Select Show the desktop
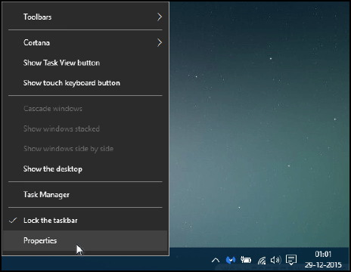Screen dimensions: 351x272 pos(85,168)
